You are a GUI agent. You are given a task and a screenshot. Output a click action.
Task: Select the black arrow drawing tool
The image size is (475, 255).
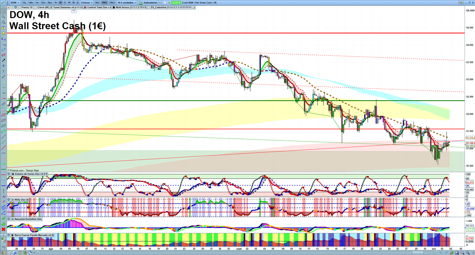point(4,60)
